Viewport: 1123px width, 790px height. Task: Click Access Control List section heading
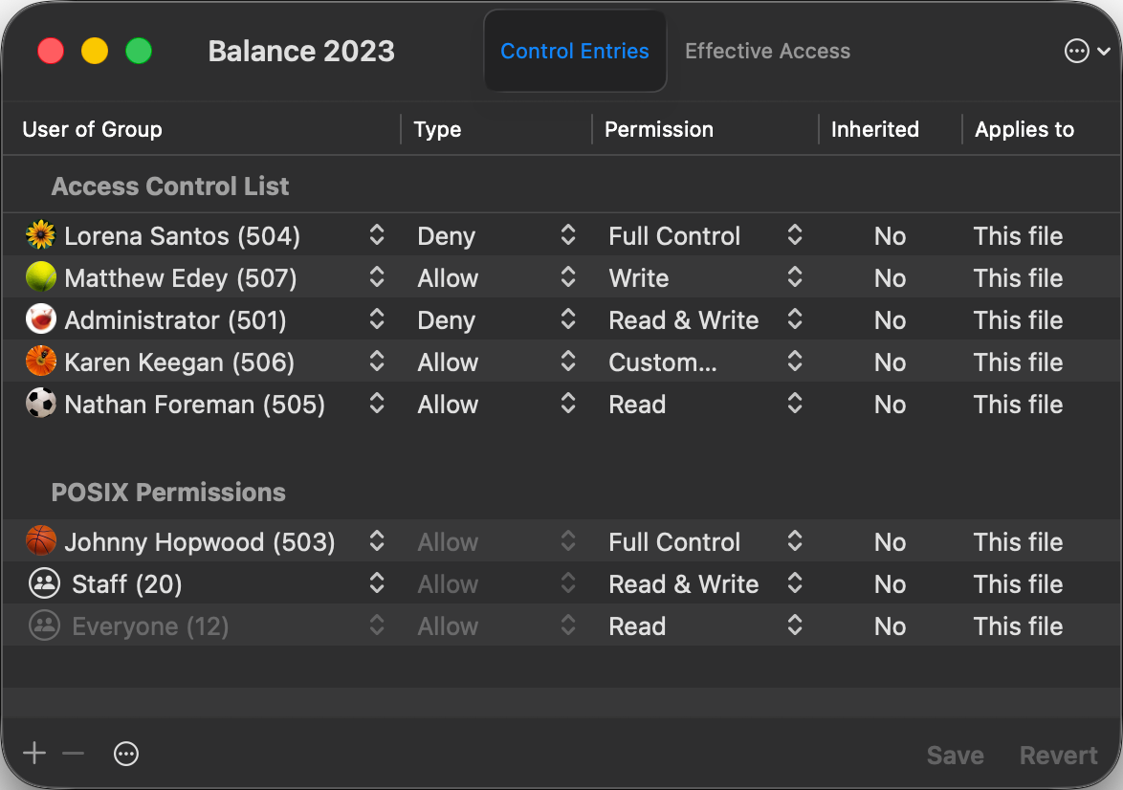(x=169, y=187)
